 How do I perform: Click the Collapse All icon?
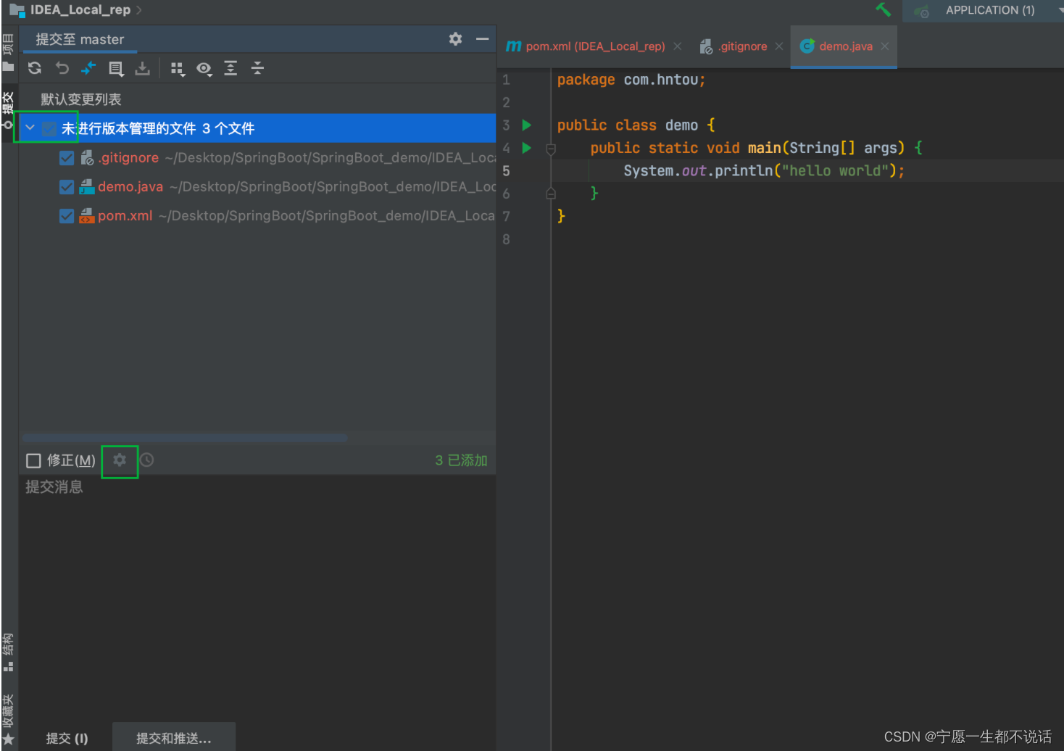click(257, 68)
